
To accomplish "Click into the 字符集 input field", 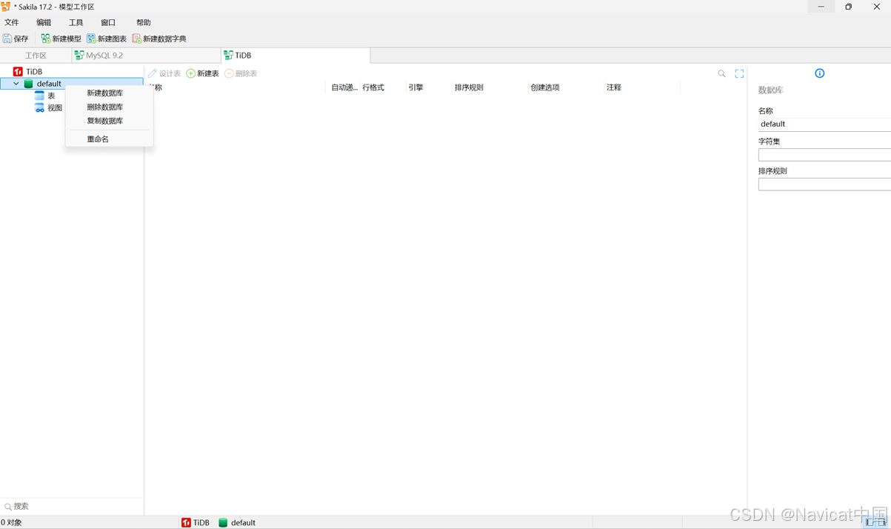I will tap(824, 155).
